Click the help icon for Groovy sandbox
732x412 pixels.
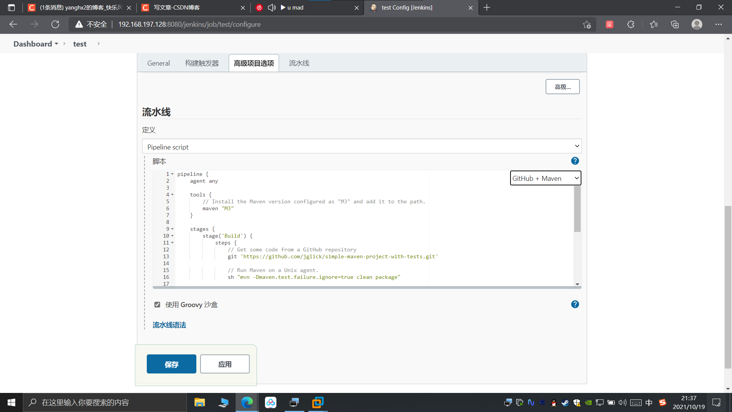[575, 304]
